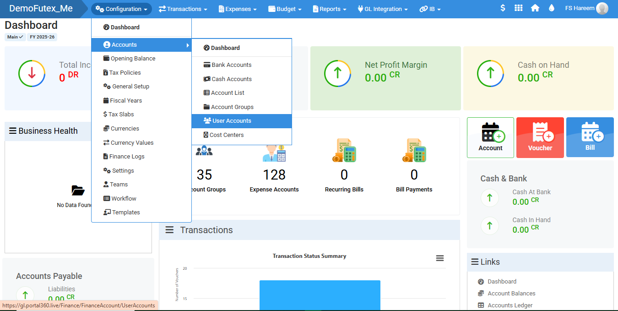The image size is (618, 311).
Task: Toggle the Main branch badge
Action: (x=15, y=37)
